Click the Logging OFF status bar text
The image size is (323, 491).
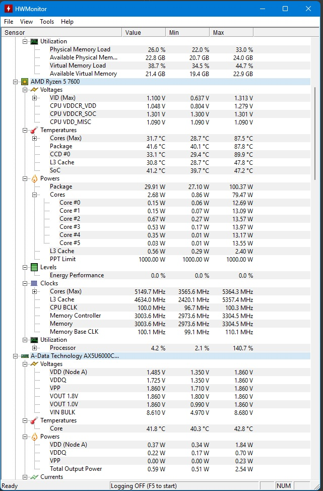tap(144, 486)
